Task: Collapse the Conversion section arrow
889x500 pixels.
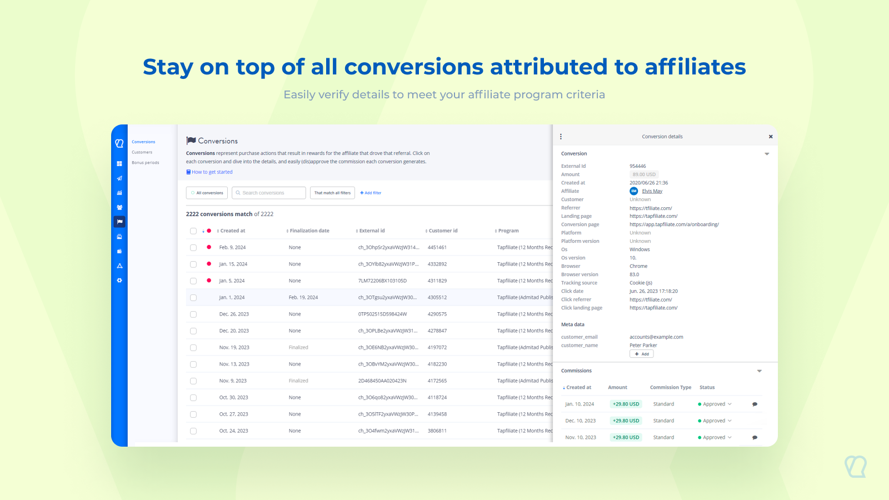Action: 767,154
